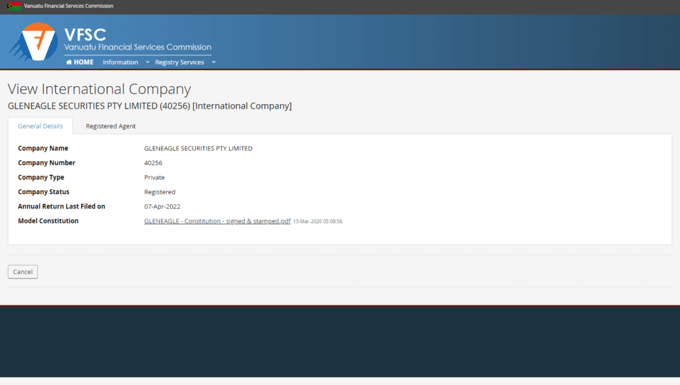680x385 pixels.
Task: Click the Company Status value Registered
Action: (x=159, y=192)
